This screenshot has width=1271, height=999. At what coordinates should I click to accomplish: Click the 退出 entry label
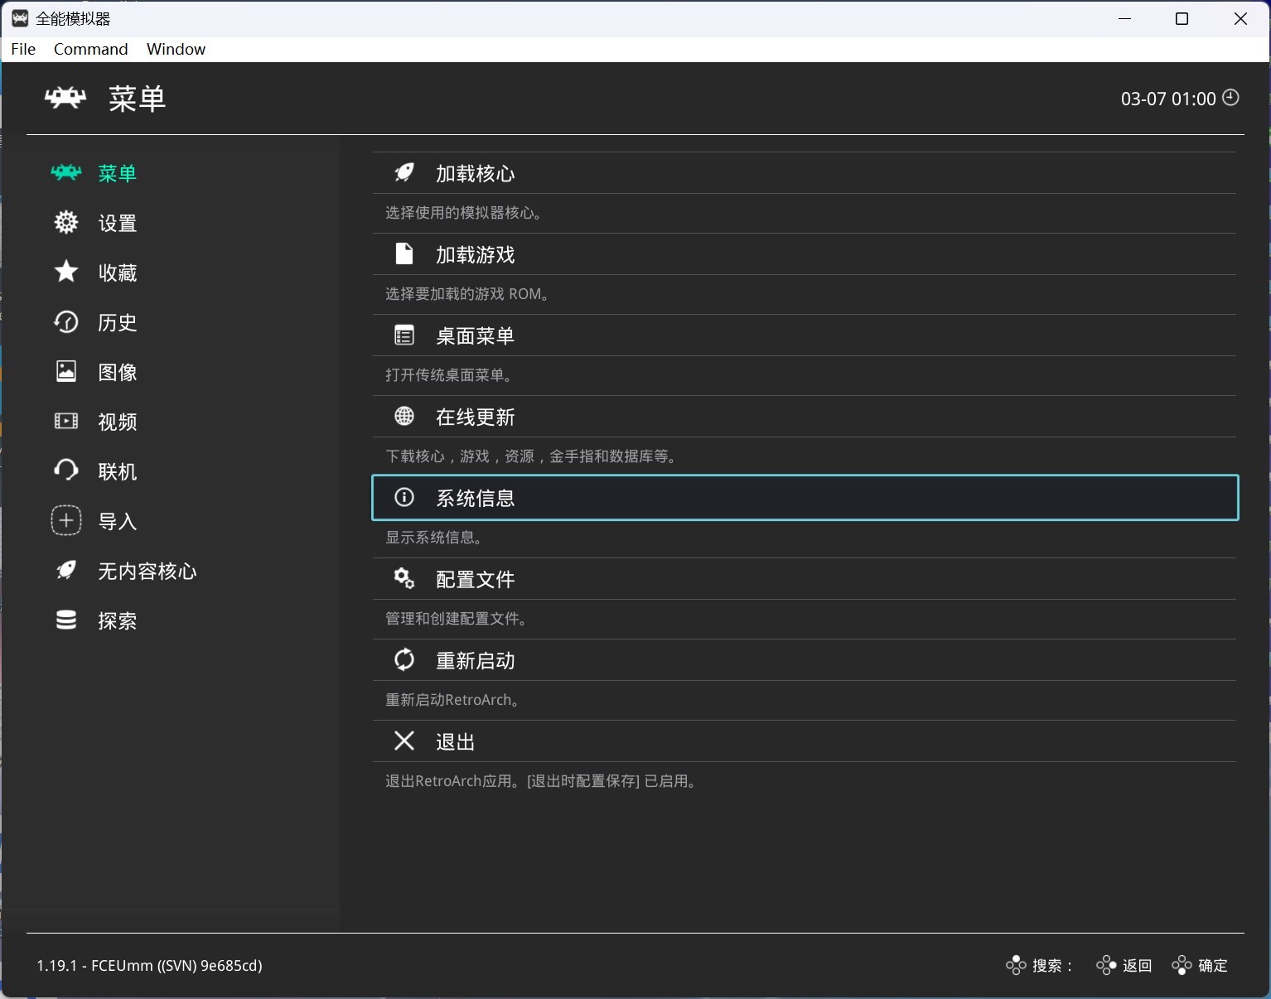[456, 741]
